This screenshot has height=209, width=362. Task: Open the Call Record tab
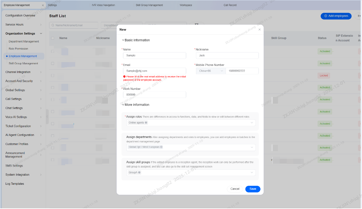point(230,5)
